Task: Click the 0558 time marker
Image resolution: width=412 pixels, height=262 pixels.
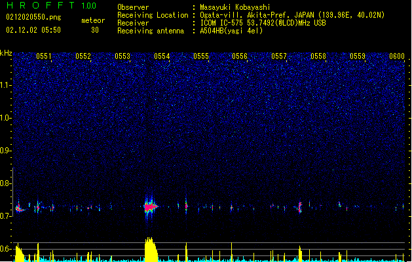Action: point(318,56)
